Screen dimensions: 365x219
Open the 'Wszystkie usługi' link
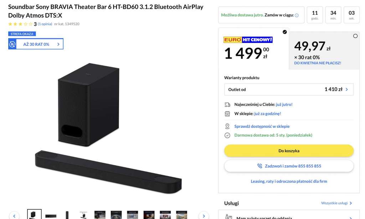click(335, 203)
